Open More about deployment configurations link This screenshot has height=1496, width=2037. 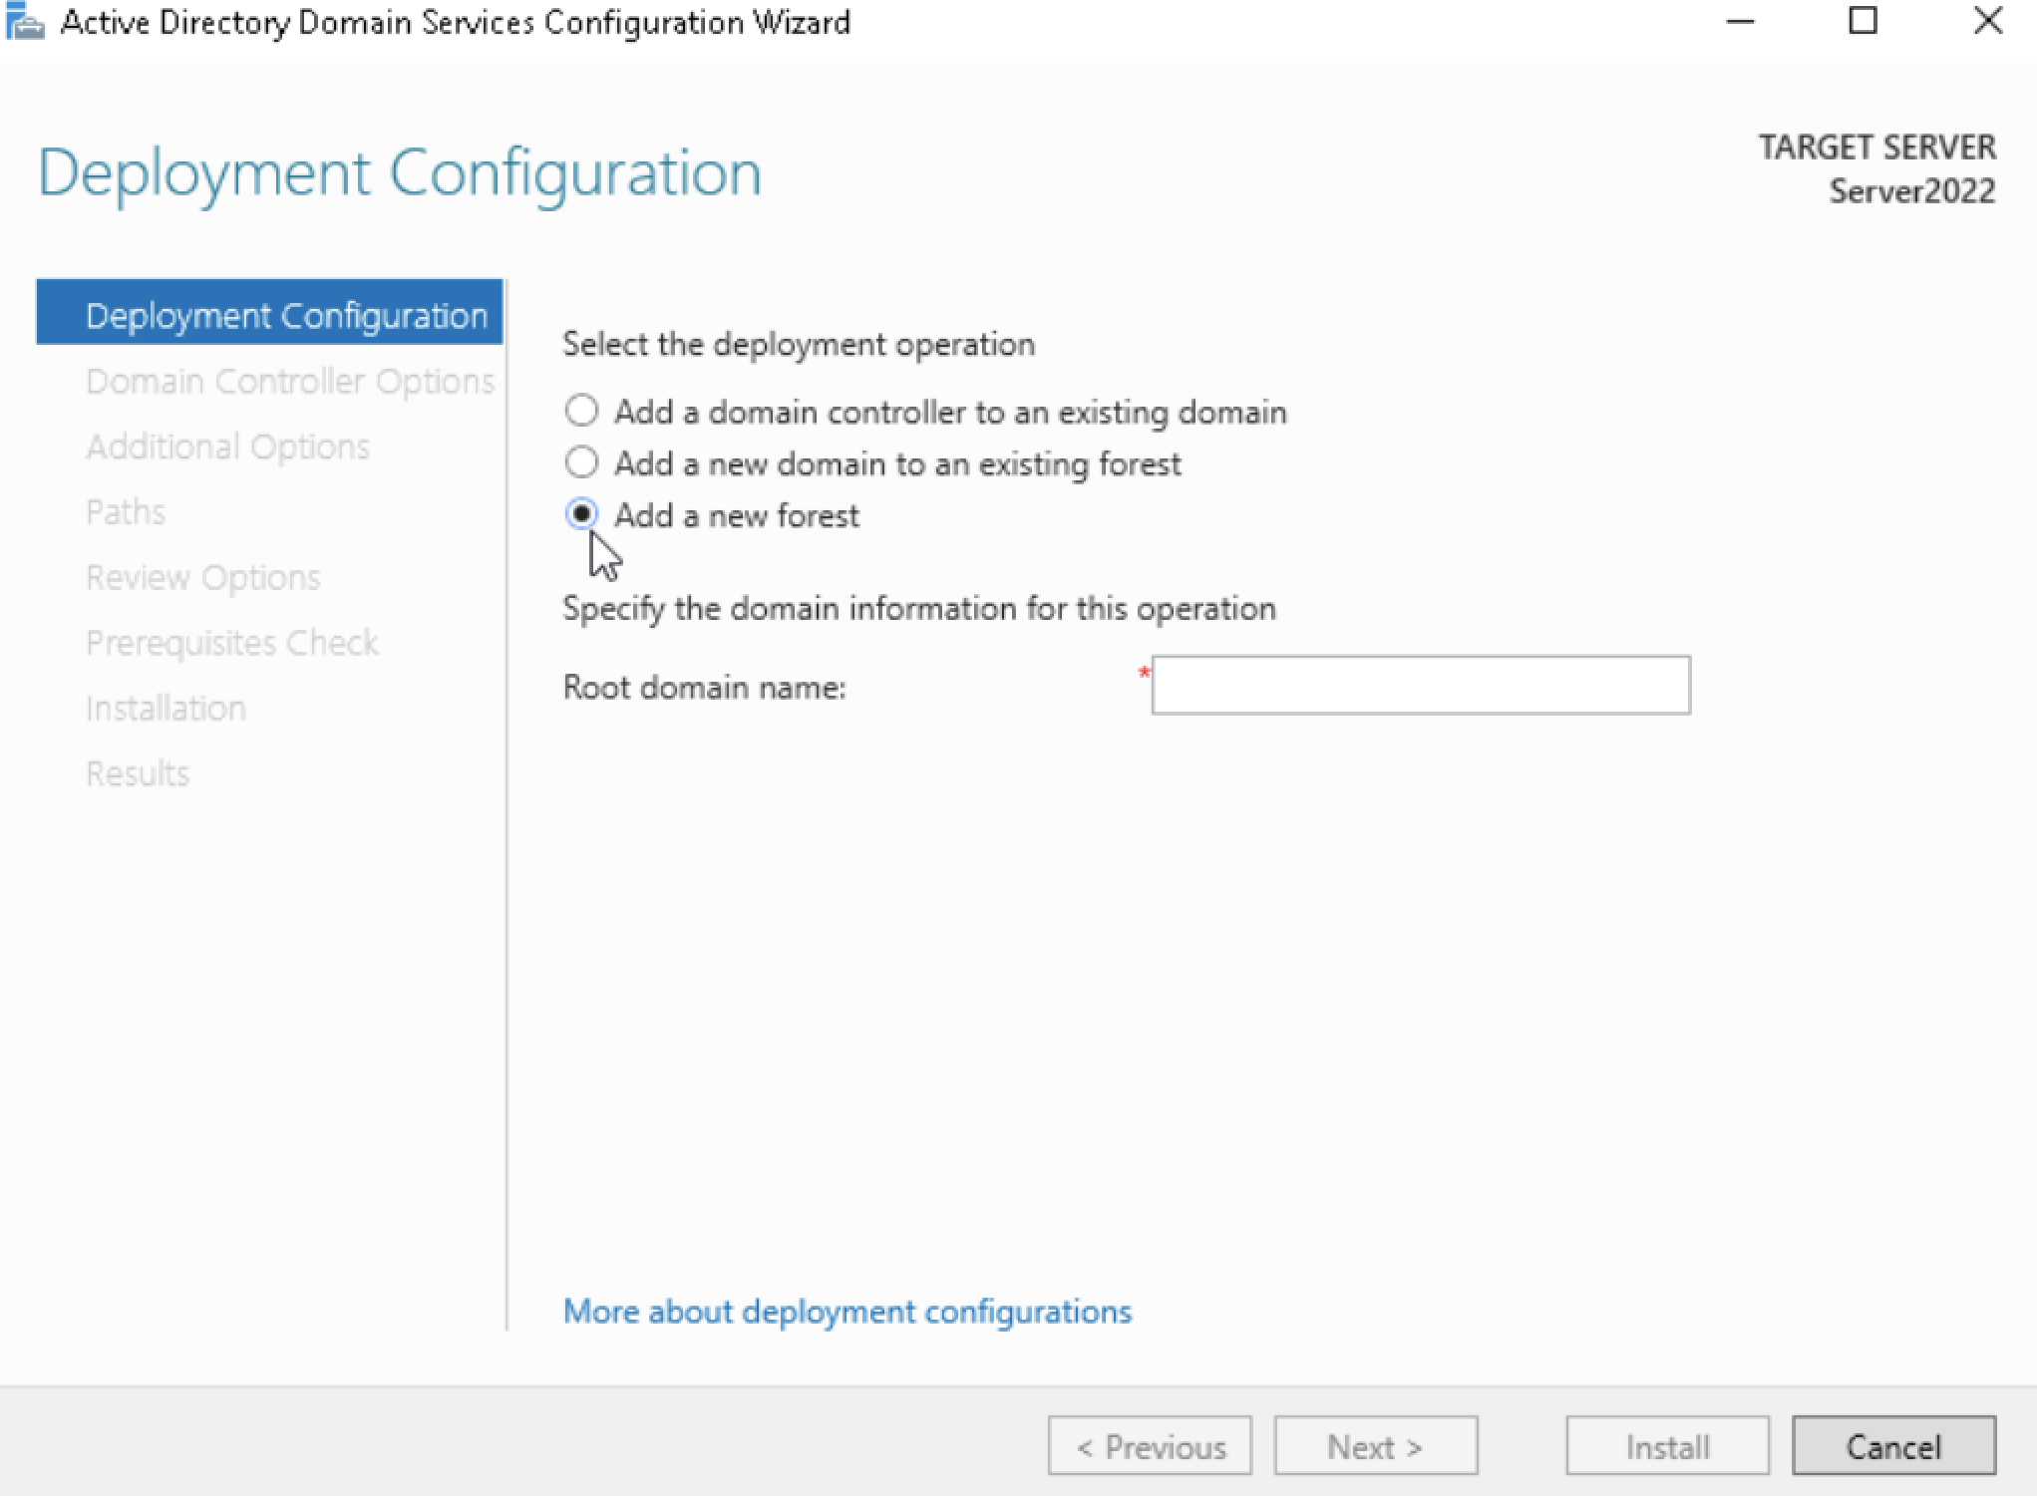pos(848,1312)
